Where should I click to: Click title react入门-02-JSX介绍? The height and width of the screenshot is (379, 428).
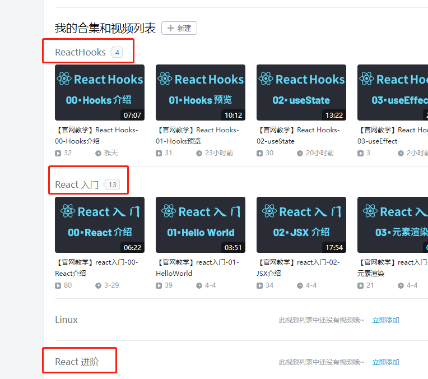pyautogui.click(x=299, y=268)
